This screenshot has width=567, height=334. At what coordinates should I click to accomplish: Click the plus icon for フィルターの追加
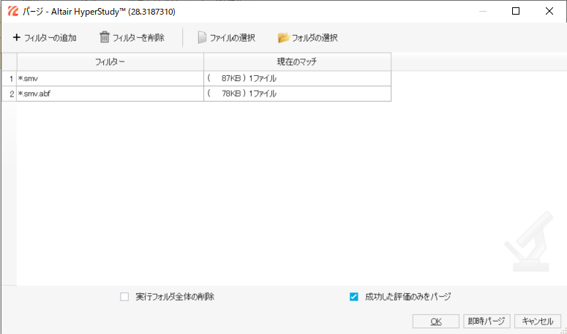point(17,37)
